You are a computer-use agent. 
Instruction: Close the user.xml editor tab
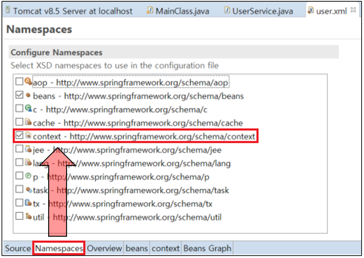[x=353, y=9]
